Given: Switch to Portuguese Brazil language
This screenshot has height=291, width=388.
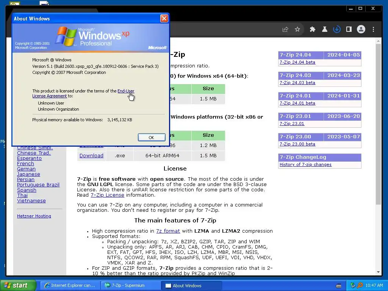Looking at the screenshot, I should click(38, 185).
